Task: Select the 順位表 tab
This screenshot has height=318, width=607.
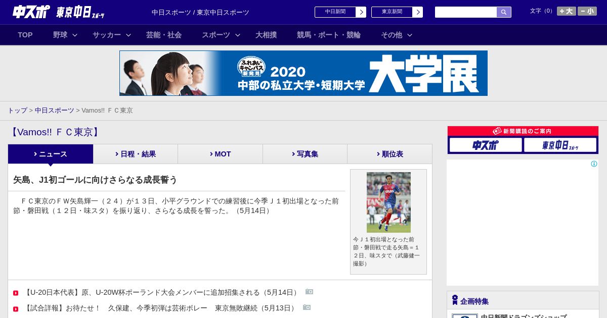Action: pos(389,154)
